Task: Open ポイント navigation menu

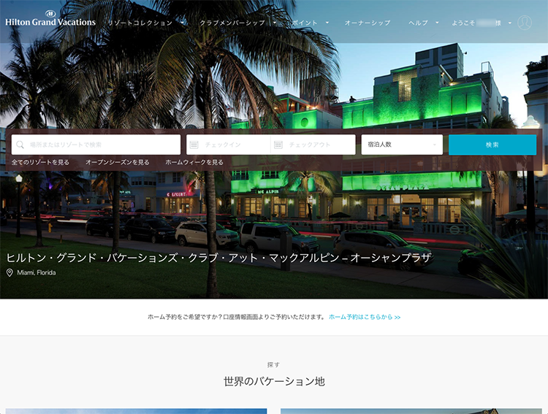Action: click(305, 23)
